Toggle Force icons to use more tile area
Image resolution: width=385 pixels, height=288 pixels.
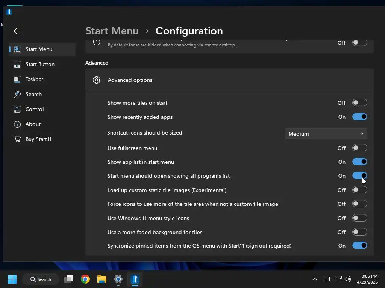point(360,204)
